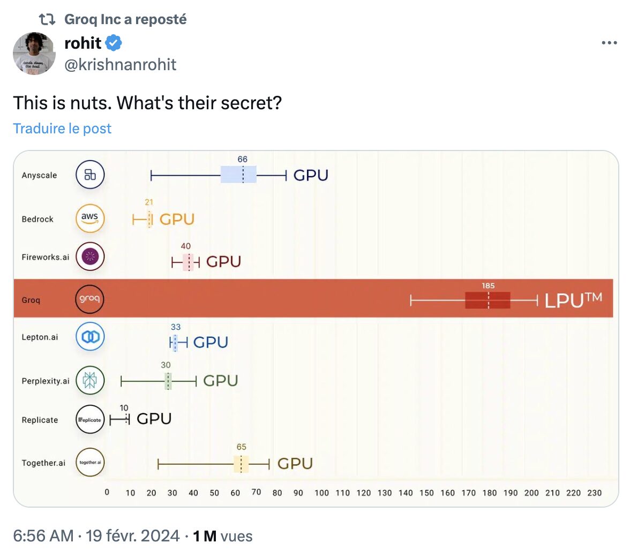
Task: Open the three-dot more options menu
Action: pyautogui.click(x=609, y=43)
